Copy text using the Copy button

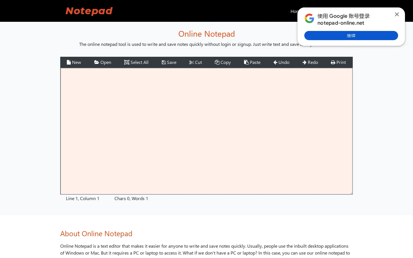point(223,62)
